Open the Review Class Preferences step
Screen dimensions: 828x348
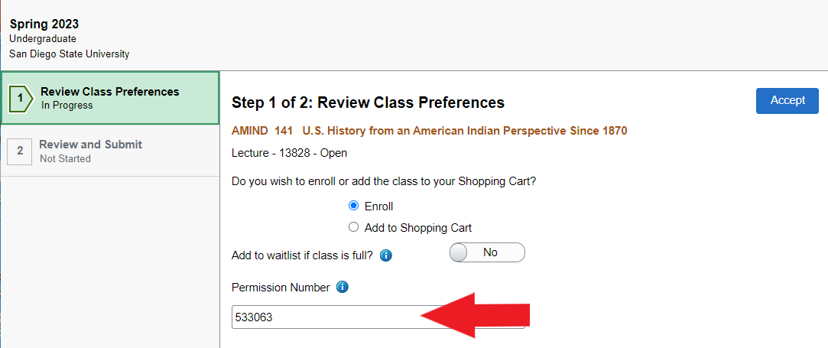tap(110, 98)
